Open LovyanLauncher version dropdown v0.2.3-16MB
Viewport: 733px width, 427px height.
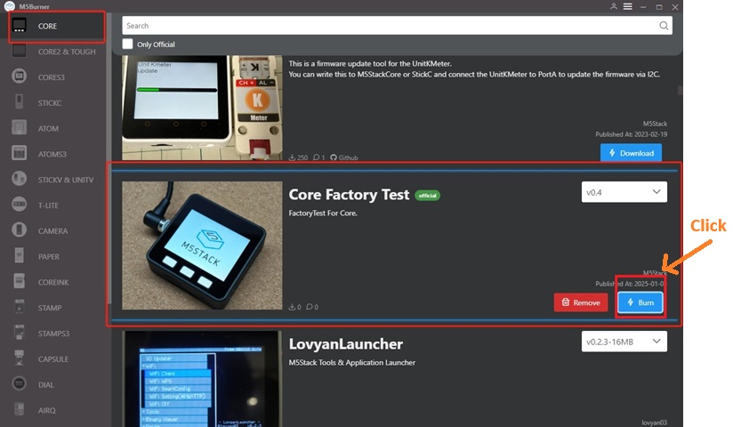click(x=623, y=341)
